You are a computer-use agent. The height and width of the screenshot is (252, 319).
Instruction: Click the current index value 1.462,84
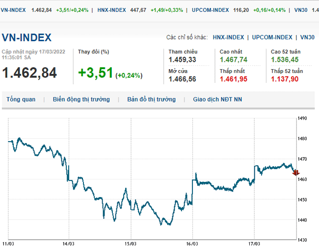(29, 73)
